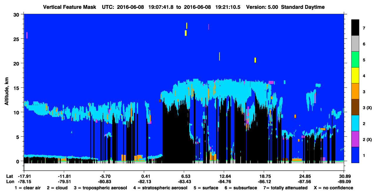Click the orange colorbar segment labeled 3

[x=355, y=91]
